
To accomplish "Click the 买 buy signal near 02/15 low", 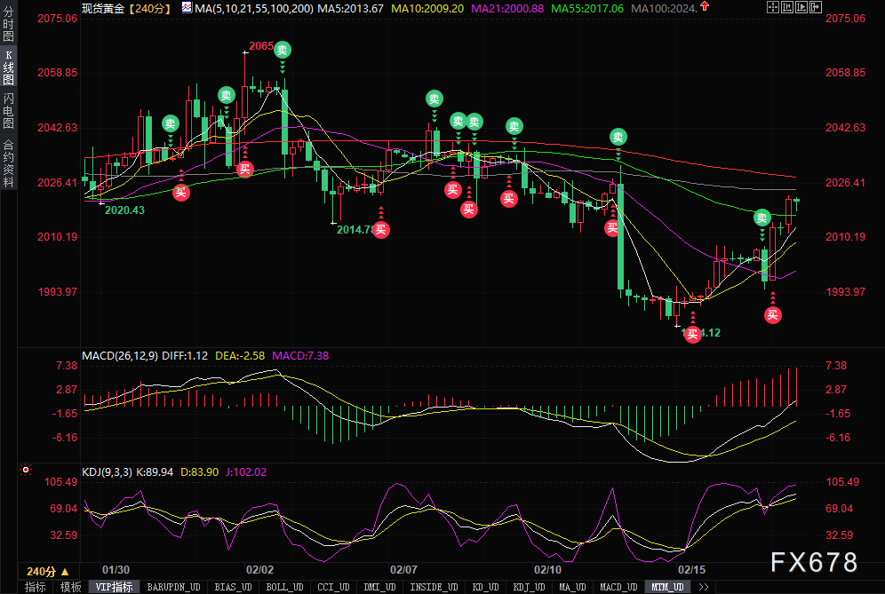I will tap(692, 335).
